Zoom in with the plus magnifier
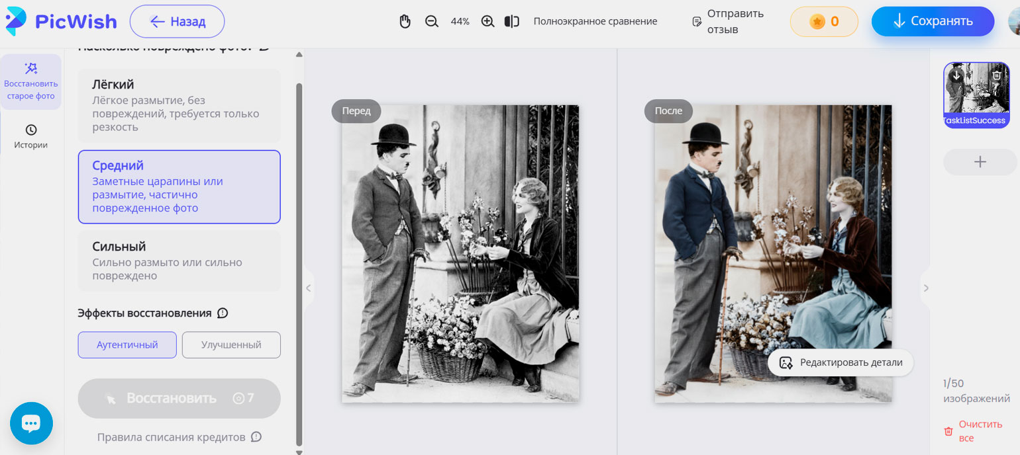The image size is (1020, 455). click(x=488, y=21)
